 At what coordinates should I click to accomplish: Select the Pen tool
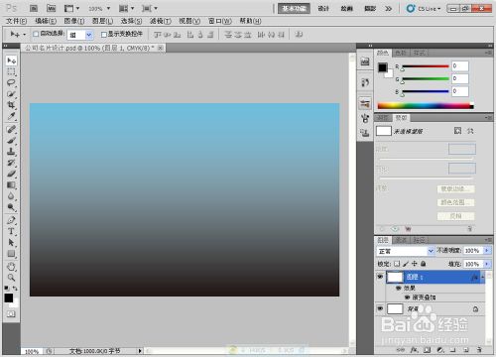11,220
